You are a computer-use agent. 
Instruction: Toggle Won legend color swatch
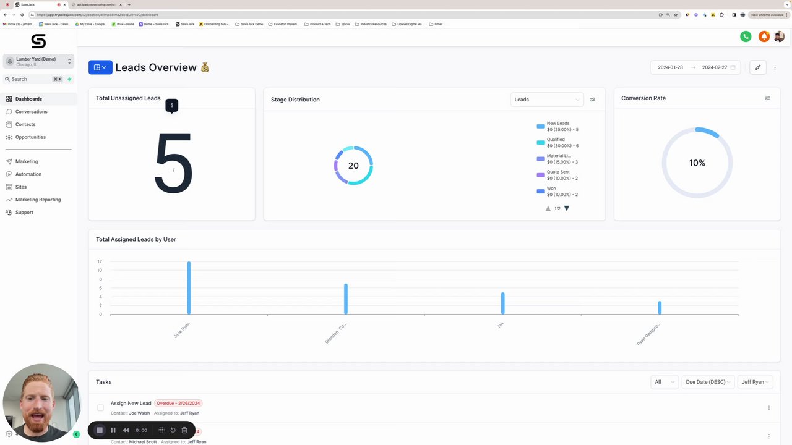point(541,191)
